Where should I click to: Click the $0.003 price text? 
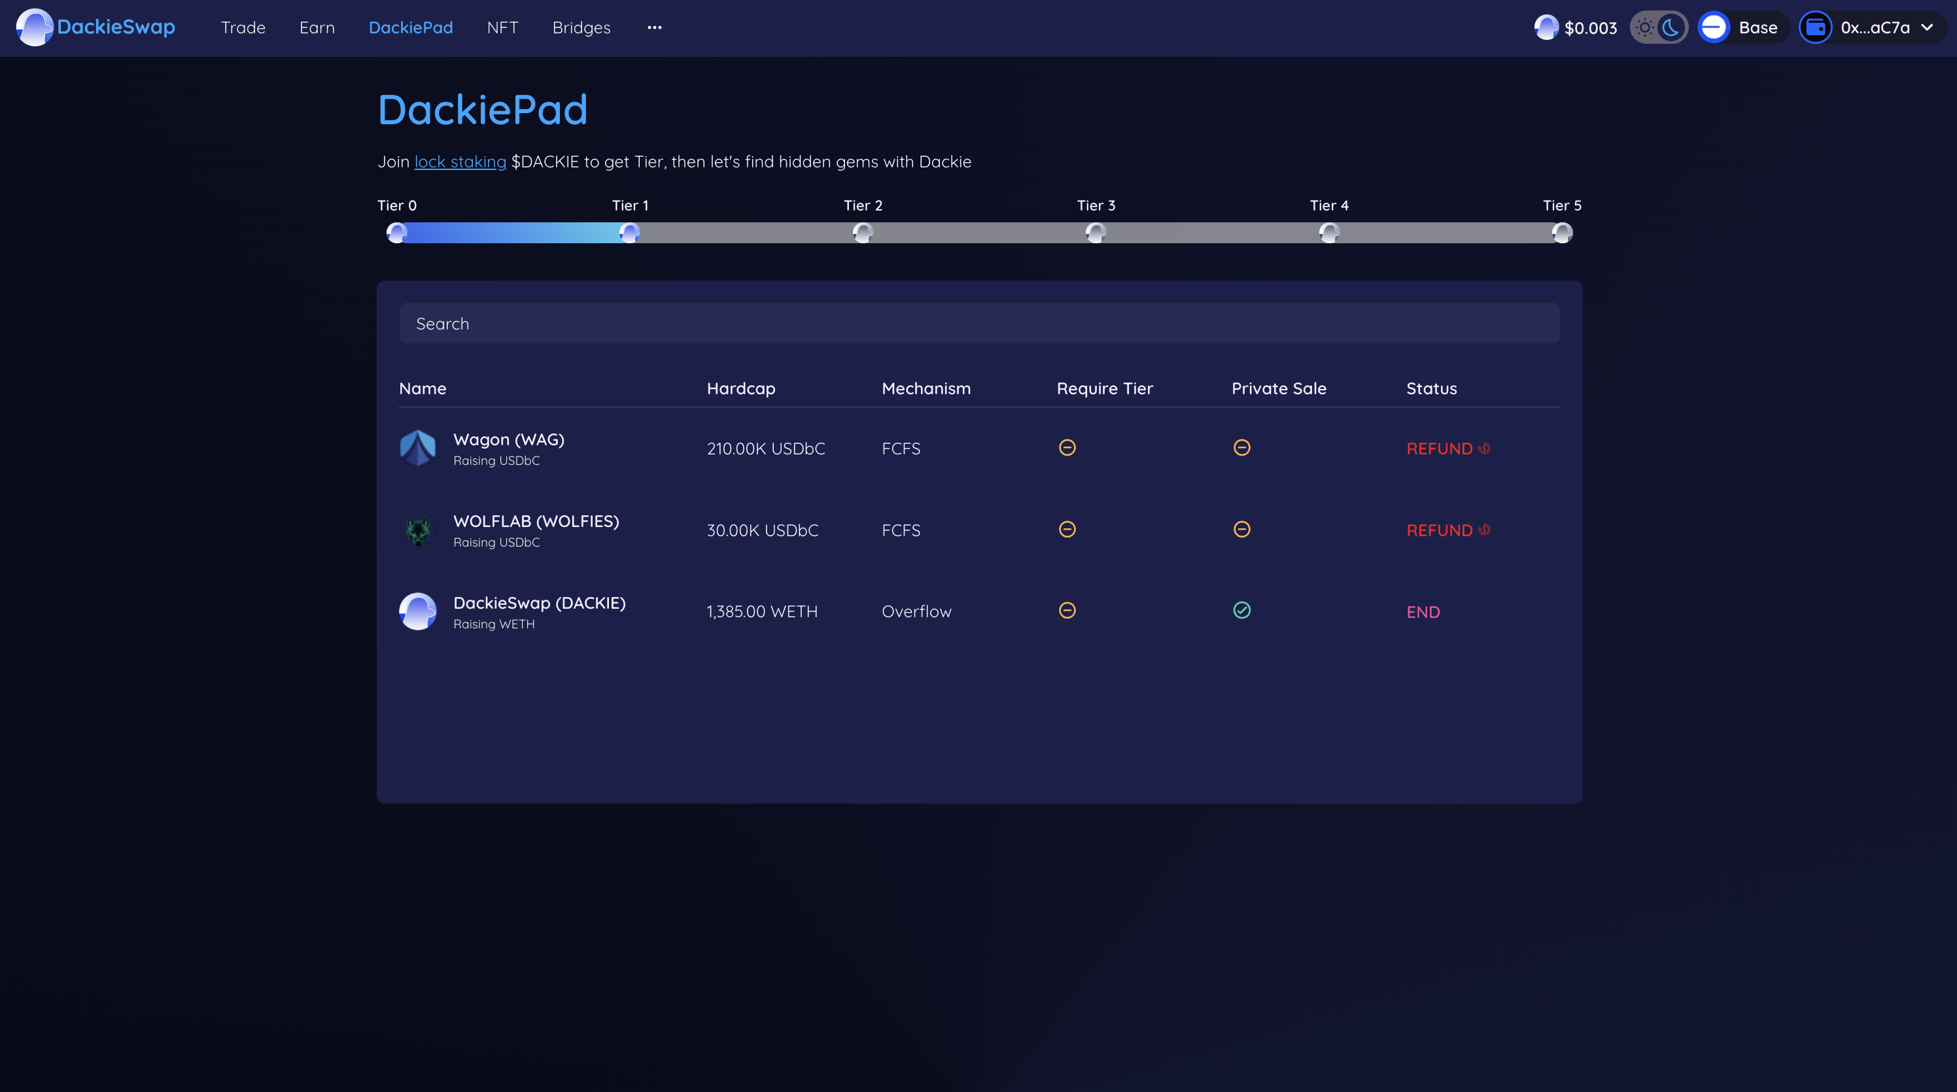1591,28
